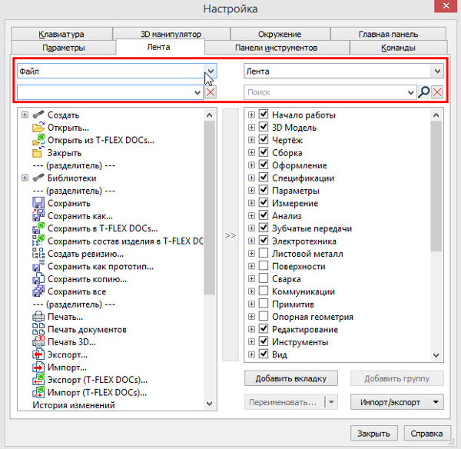Viewport: 461px width, 449px height.
Task: Clear the right search field with red X
Action: (x=437, y=92)
